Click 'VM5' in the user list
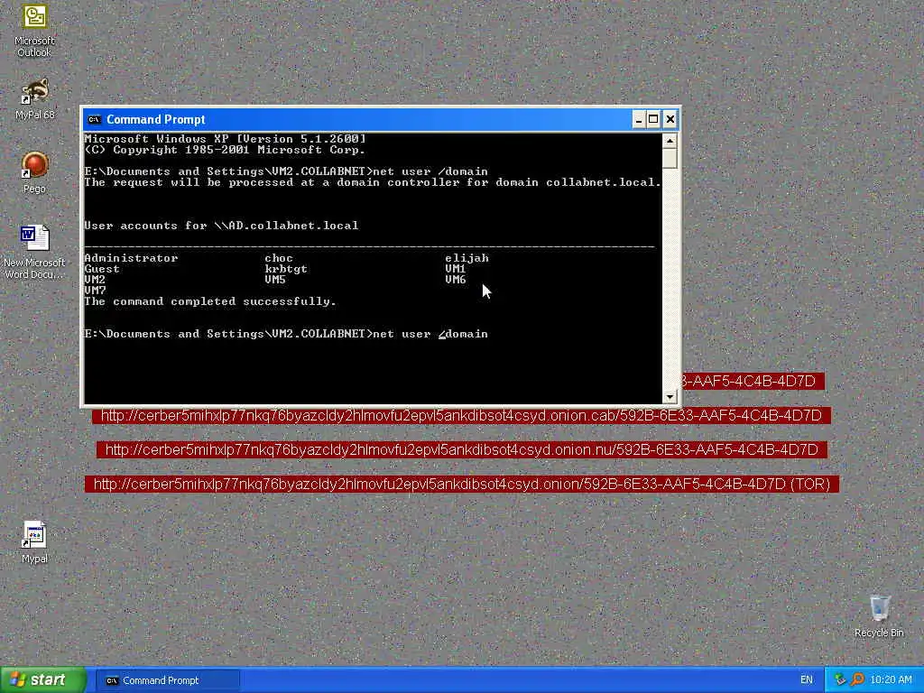 275,280
